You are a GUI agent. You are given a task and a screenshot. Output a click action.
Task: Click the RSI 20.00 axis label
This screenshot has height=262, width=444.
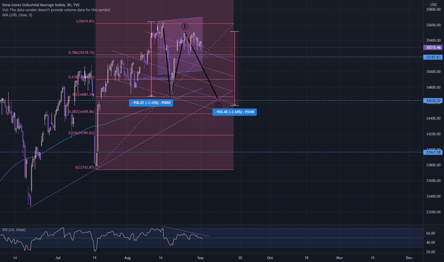coord(430,252)
